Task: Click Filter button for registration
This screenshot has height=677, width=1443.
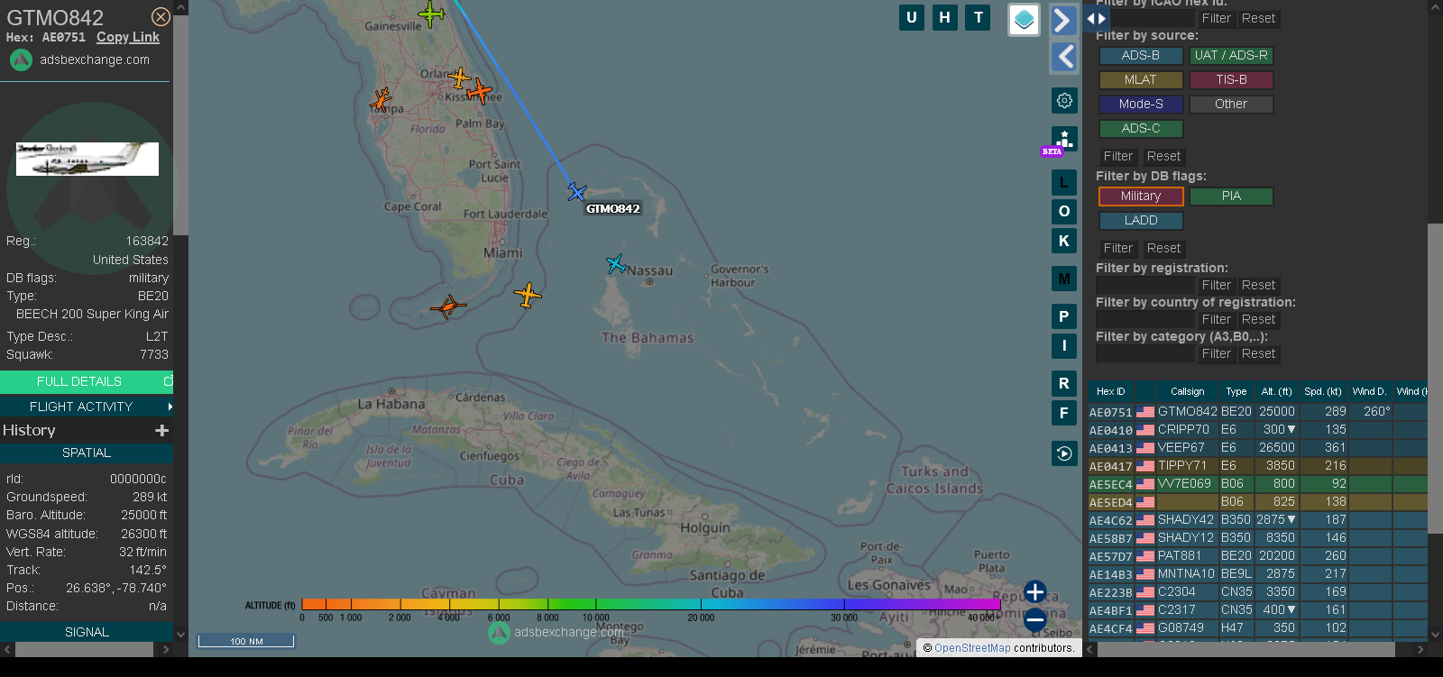Action: (1216, 285)
